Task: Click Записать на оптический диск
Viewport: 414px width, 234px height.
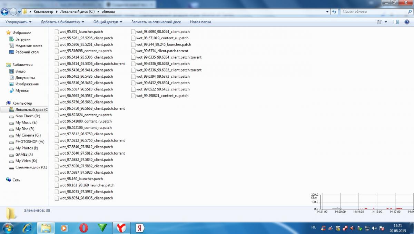Action: [x=156, y=22]
